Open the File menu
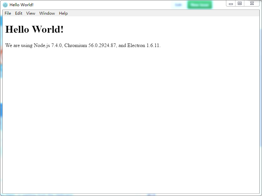 point(8,13)
